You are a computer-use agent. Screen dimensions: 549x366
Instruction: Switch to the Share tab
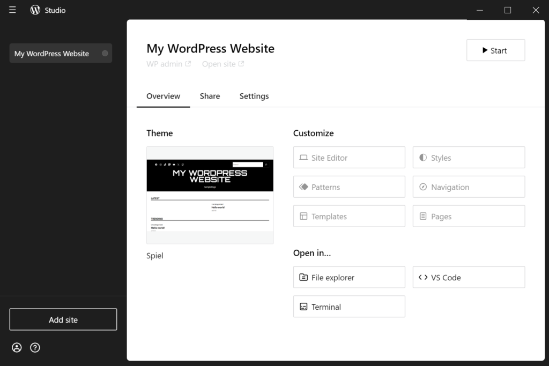[209, 96]
